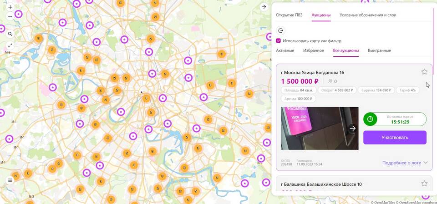Collapse side panel with arrow button
The image size is (437, 204).
click(264, 7)
